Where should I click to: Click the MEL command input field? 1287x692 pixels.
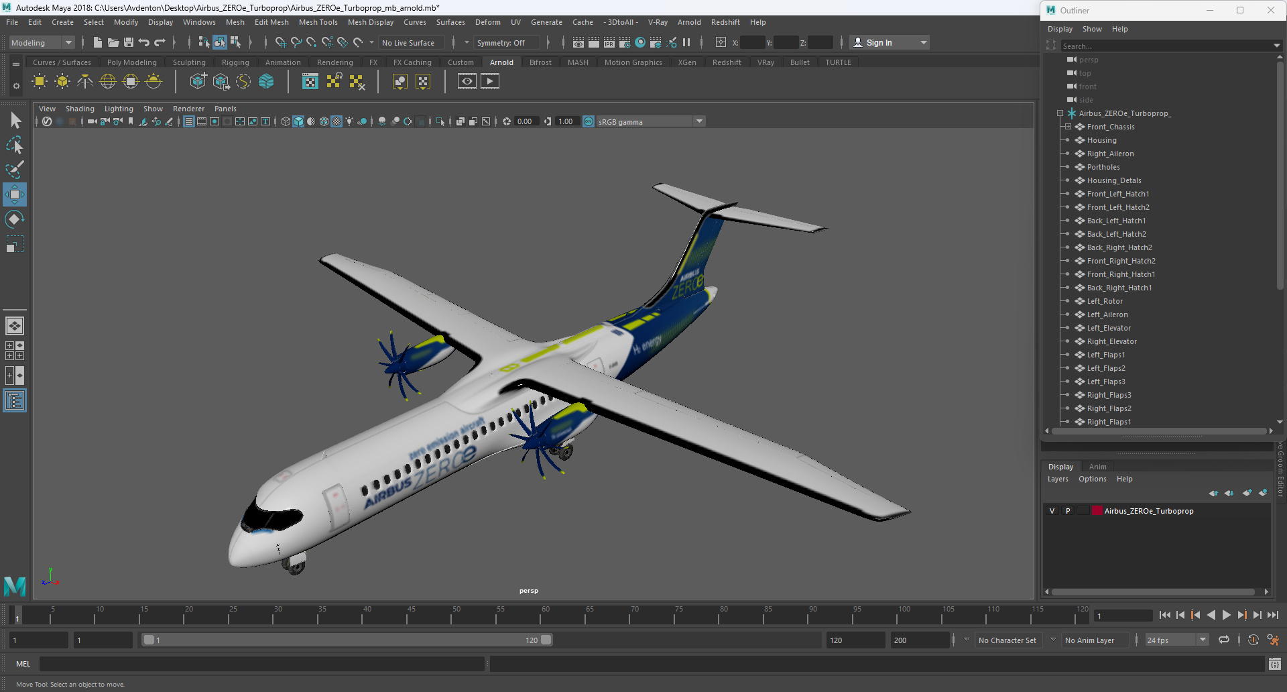261,664
